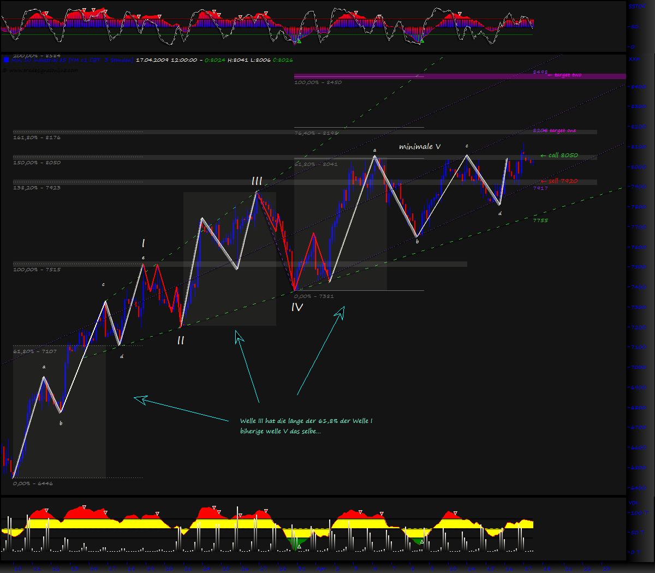Viewport: 655px width, 573px height.
Task: Click the purple 7917 channel value
Action: point(540,188)
